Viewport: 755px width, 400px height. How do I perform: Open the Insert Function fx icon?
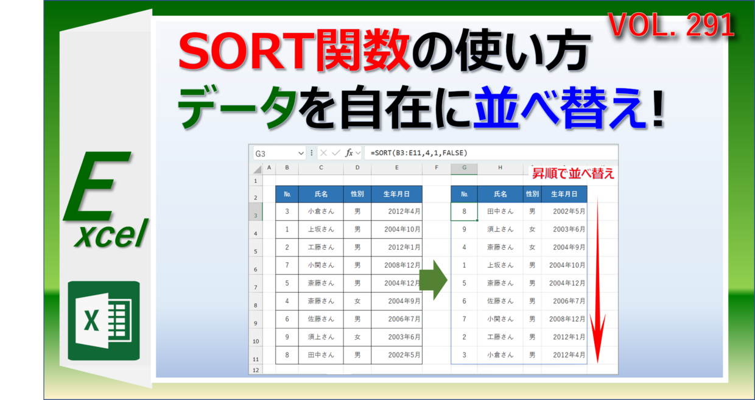(x=349, y=153)
